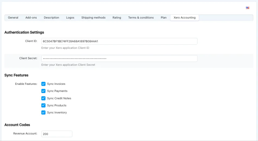Viewport: 258px width, 141px height.
Task: Select the Shipping methods tab
Action: pyautogui.click(x=93, y=17)
